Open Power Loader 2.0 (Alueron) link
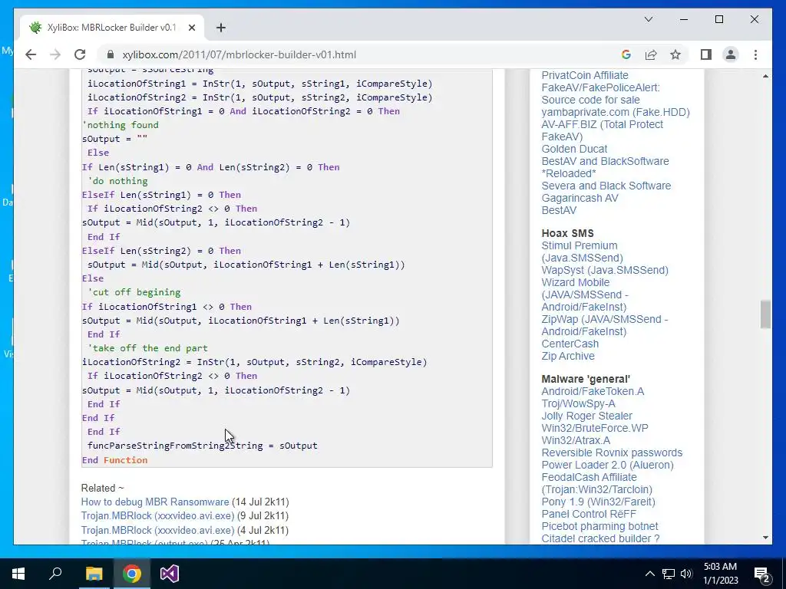The image size is (786, 589). click(x=608, y=465)
